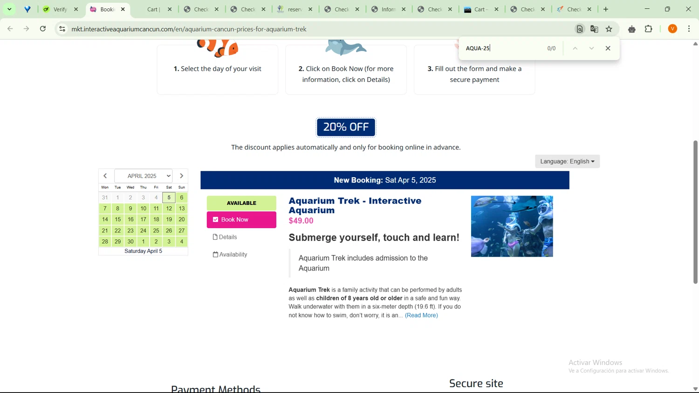Open the Details link

[x=225, y=237]
